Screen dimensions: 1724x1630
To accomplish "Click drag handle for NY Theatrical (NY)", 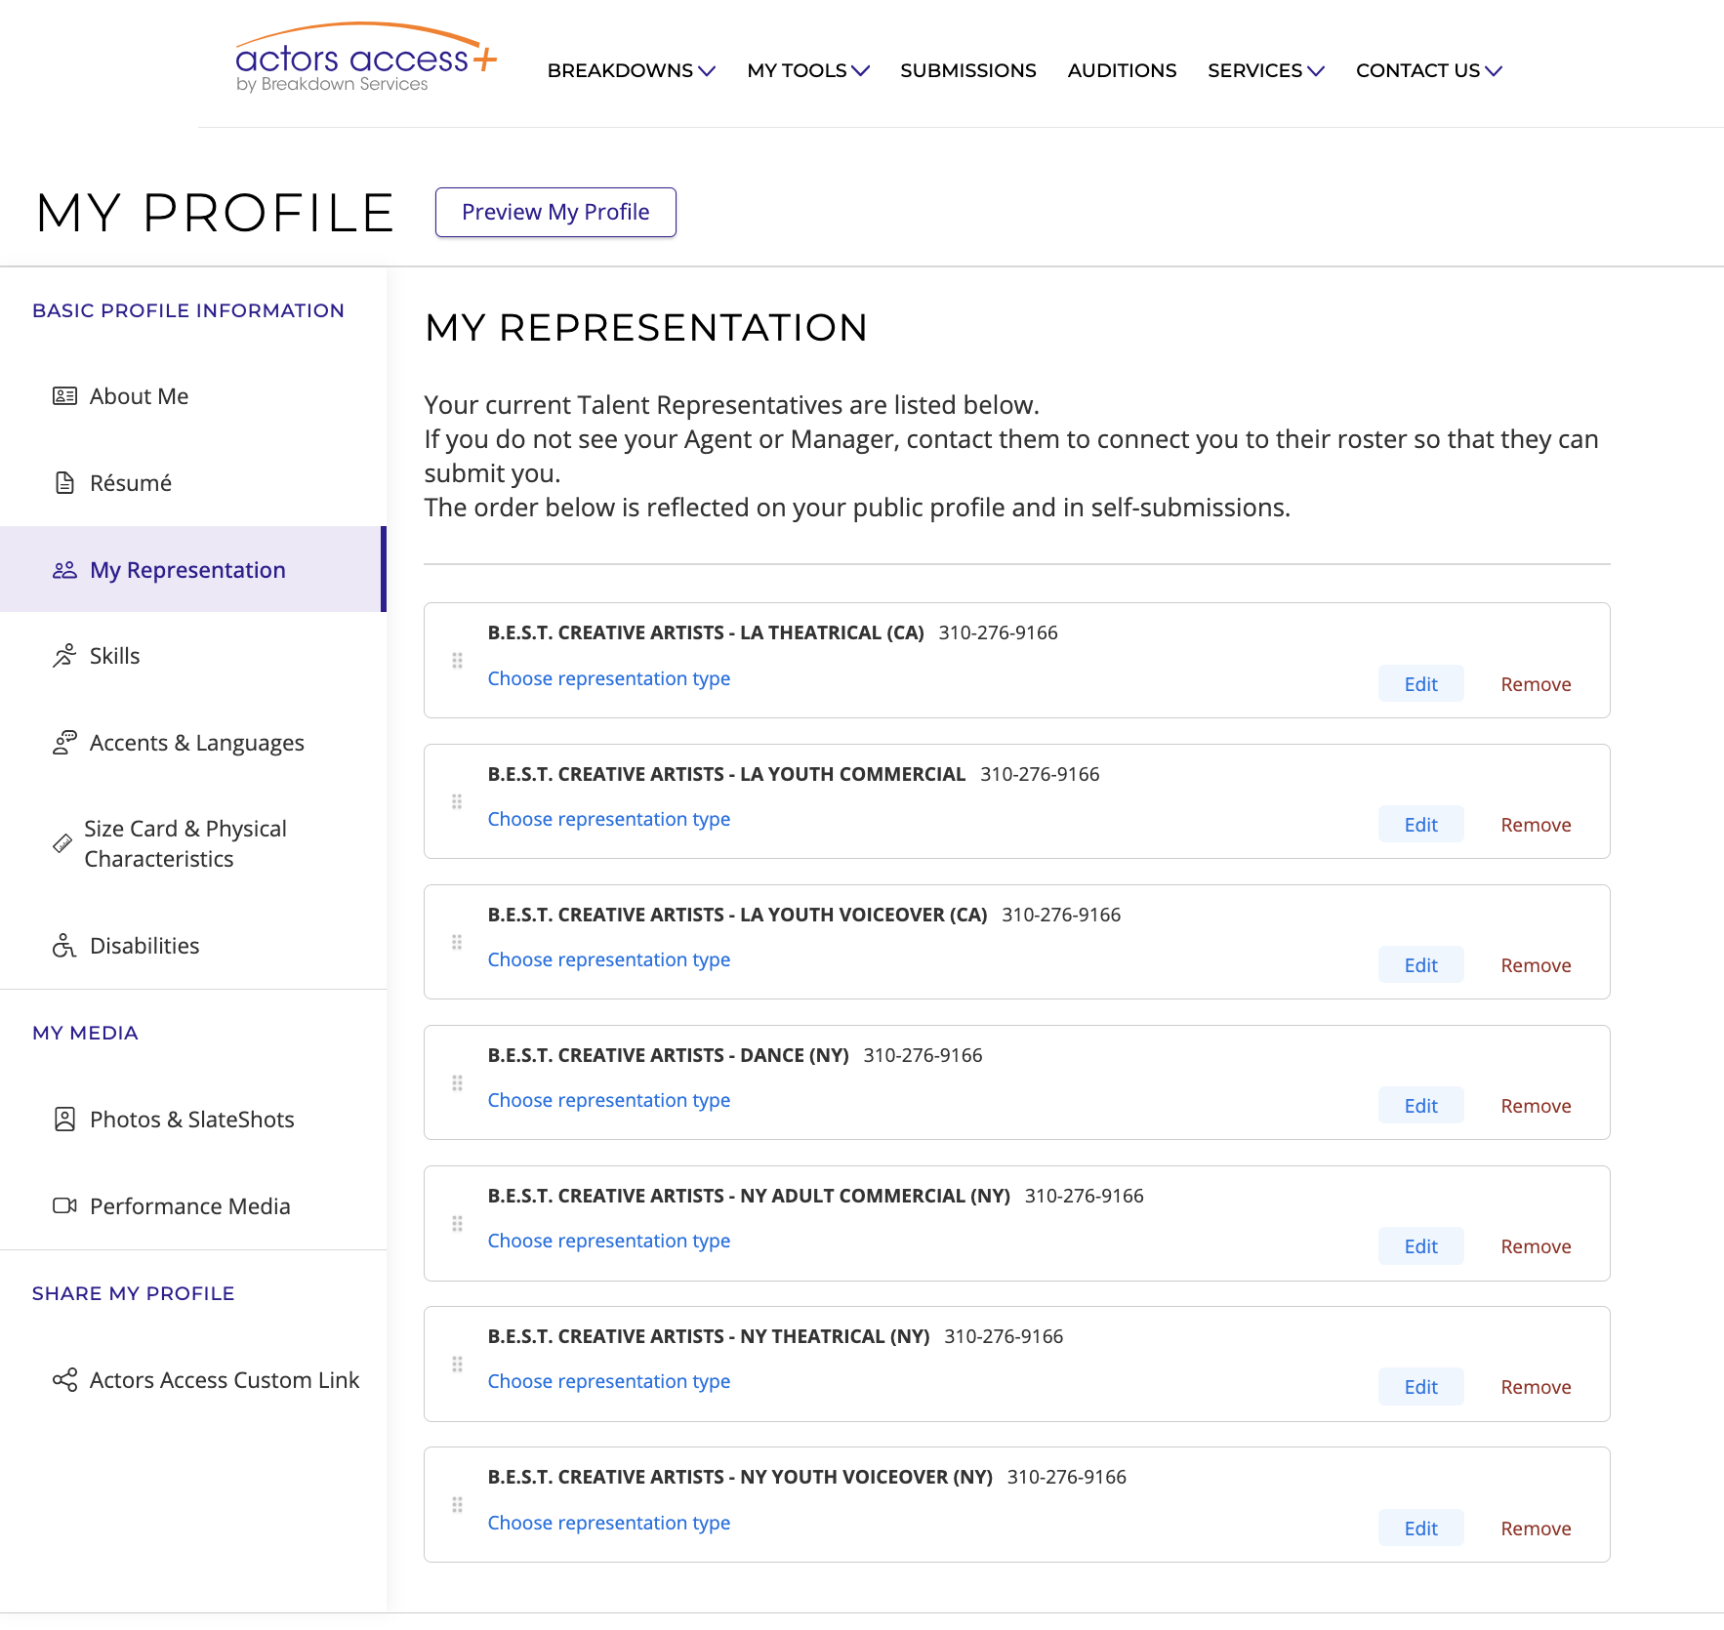I will pos(457,1365).
